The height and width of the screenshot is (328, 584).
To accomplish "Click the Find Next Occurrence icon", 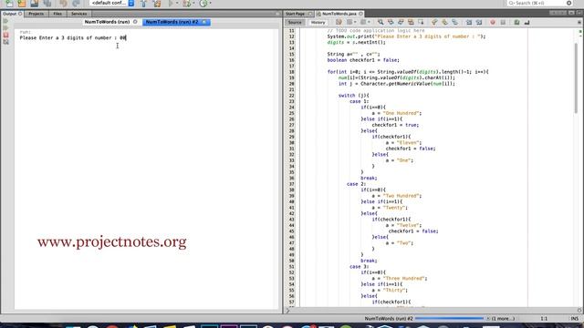I will pyautogui.click(x=401, y=23).
